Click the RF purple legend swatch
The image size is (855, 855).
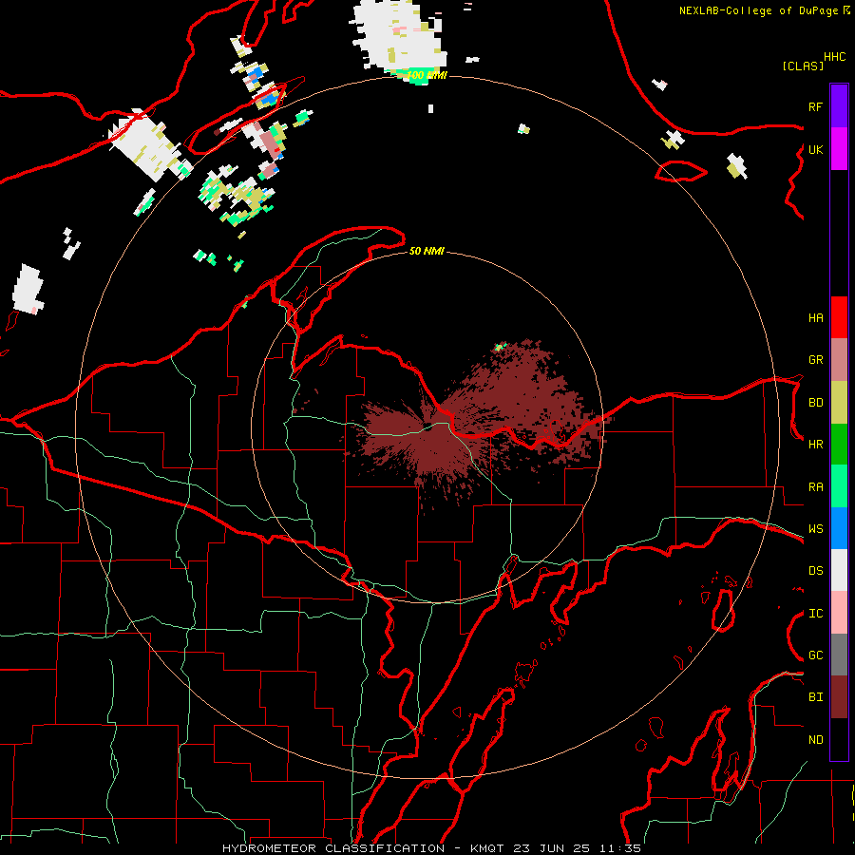click(x=839, y=106)
